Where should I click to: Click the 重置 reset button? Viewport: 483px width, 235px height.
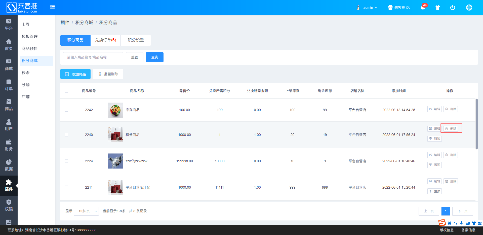click(135, 57)
